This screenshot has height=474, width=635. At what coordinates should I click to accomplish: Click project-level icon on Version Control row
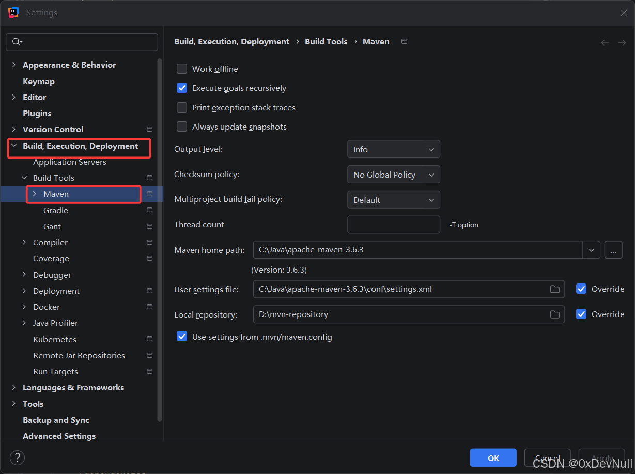tap(150, 129)
